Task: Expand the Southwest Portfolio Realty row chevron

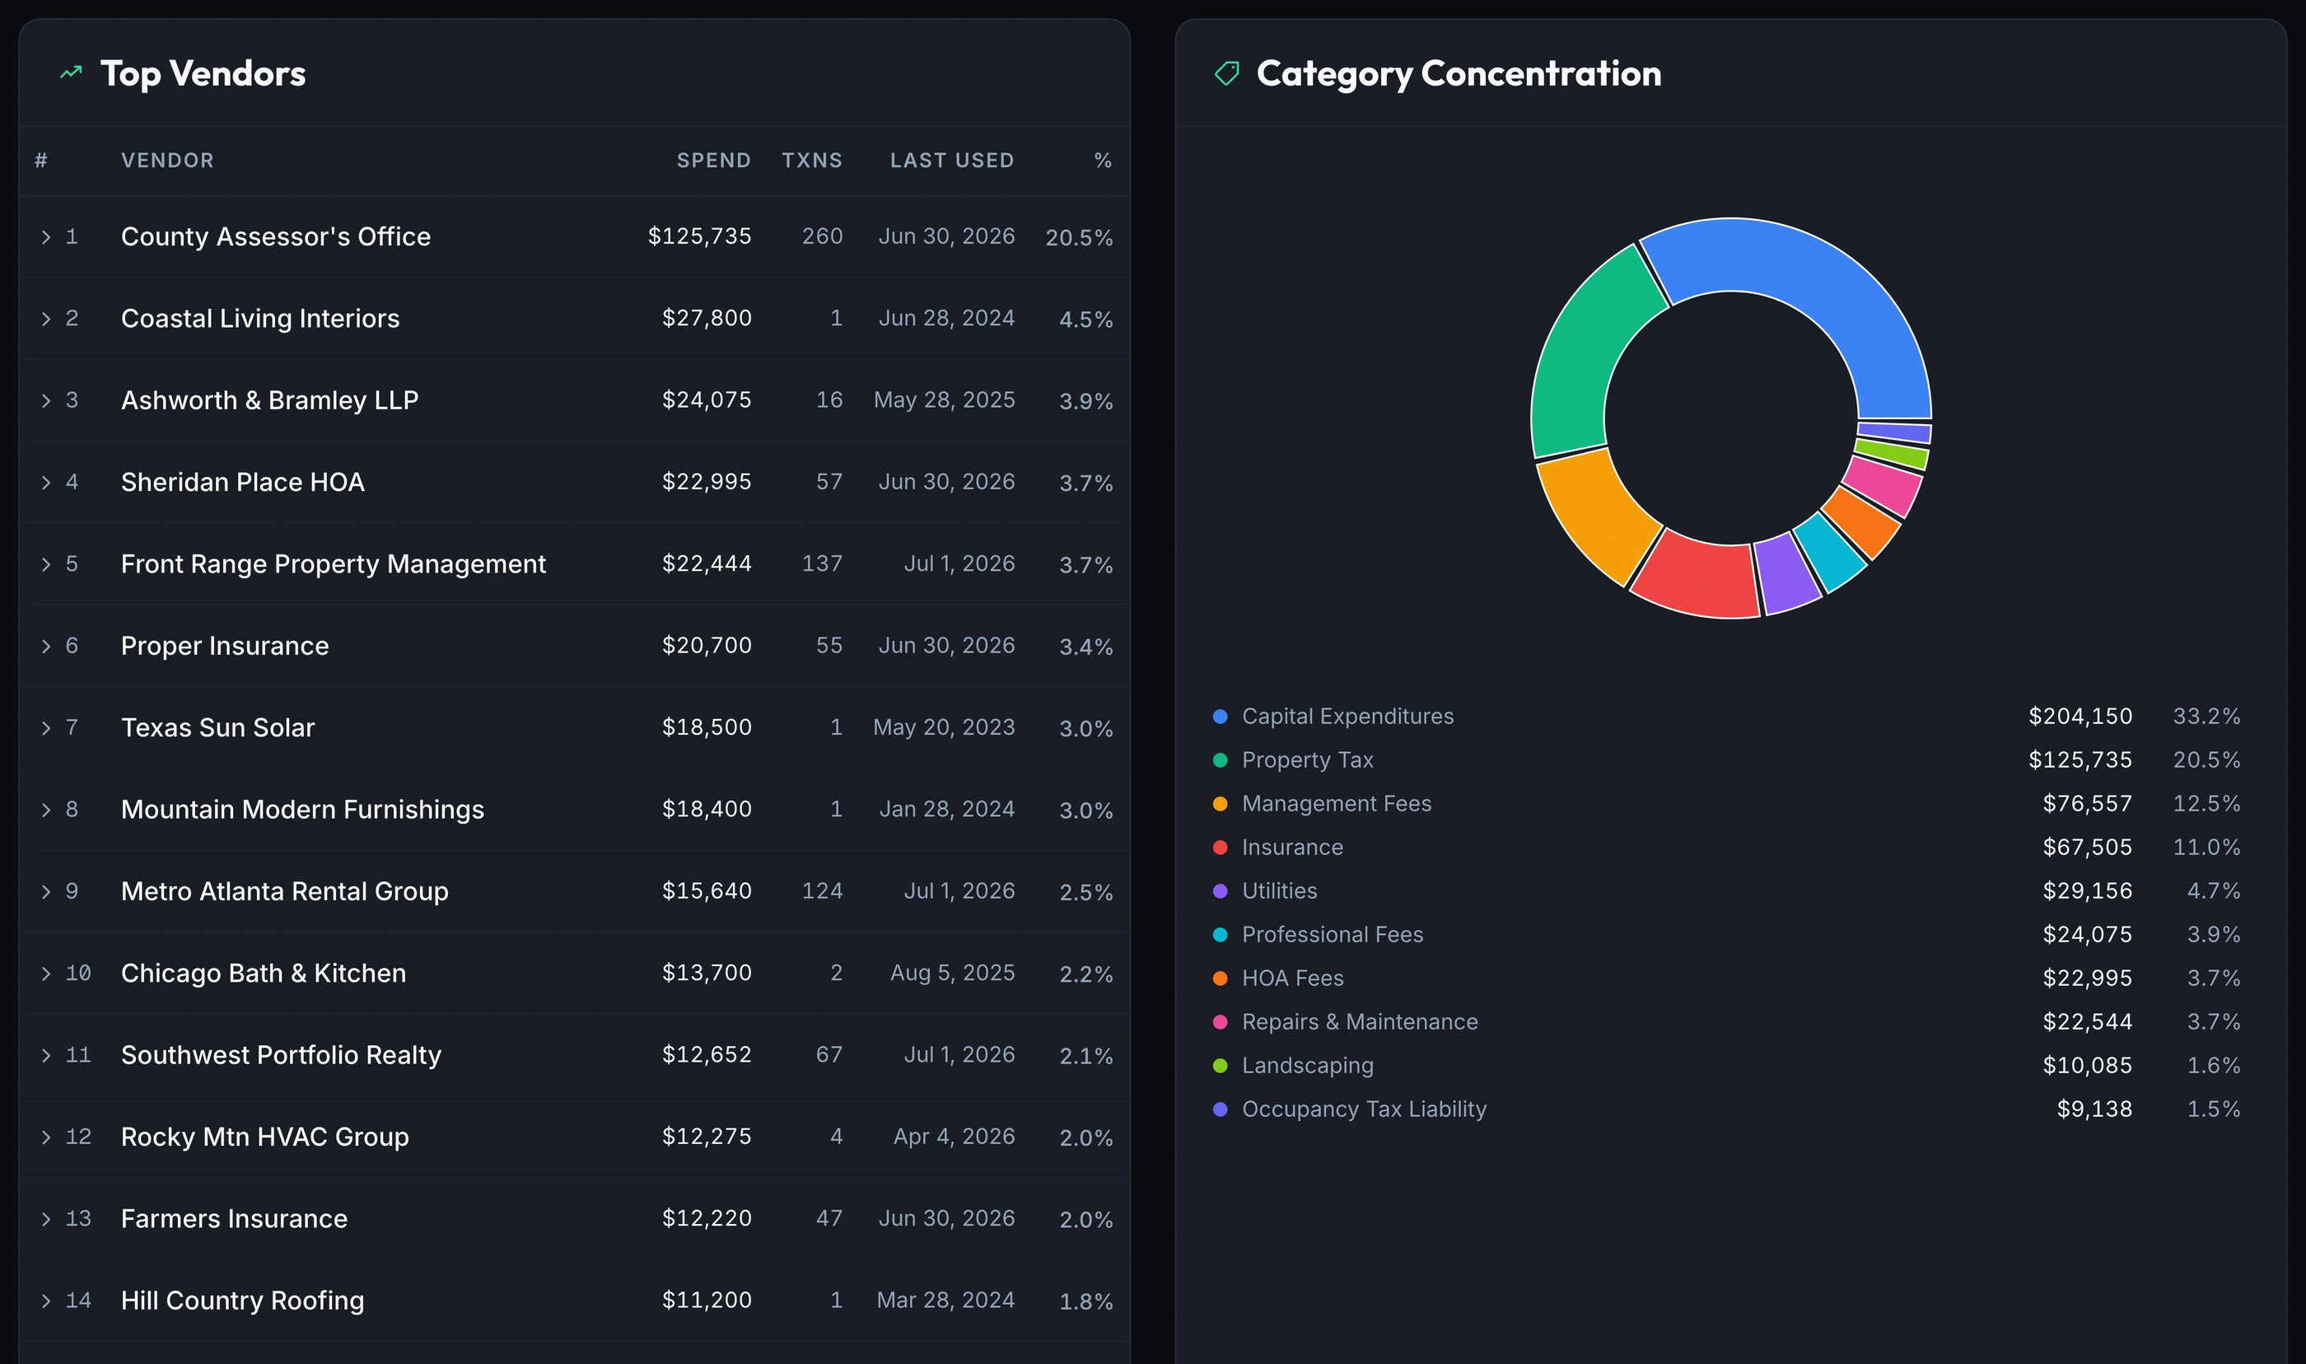Action: [46, 1055]
